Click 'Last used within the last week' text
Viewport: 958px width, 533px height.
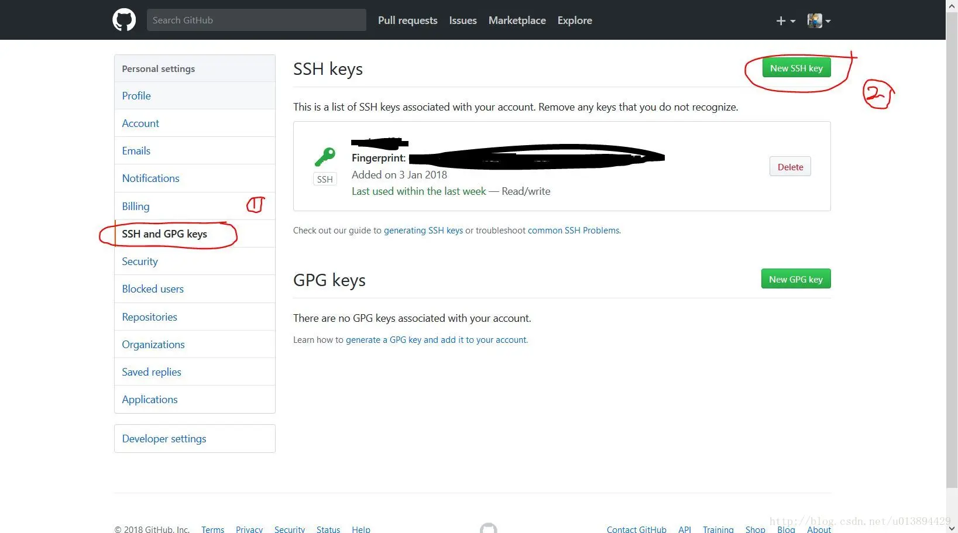pos(419,191)
